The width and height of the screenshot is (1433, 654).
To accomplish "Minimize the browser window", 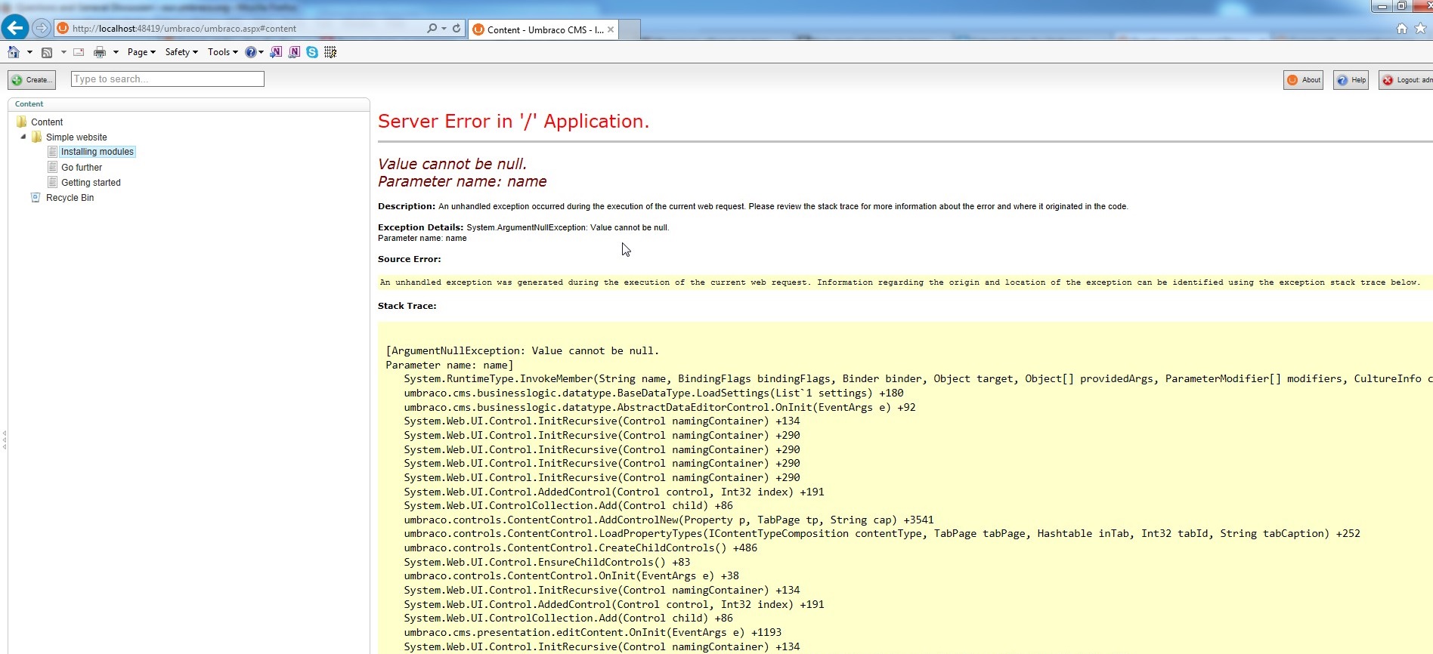I will [x=1382, y=6].
